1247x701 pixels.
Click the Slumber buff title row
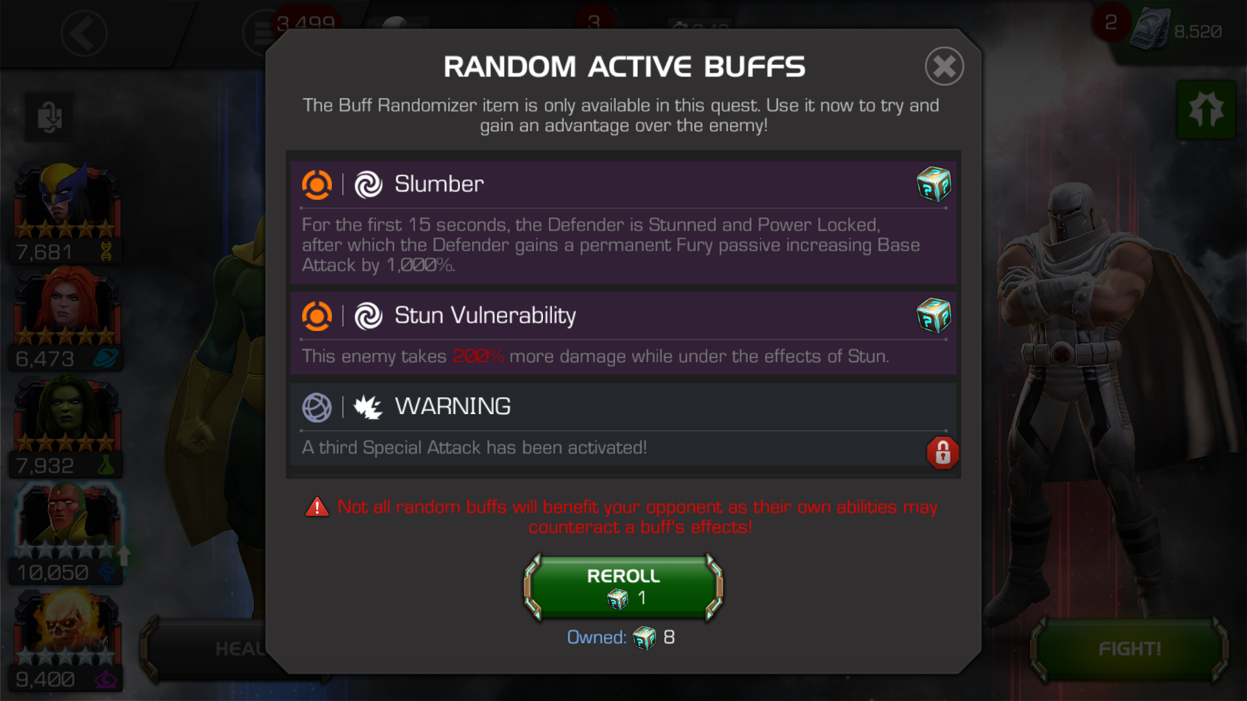click(623, 184)
